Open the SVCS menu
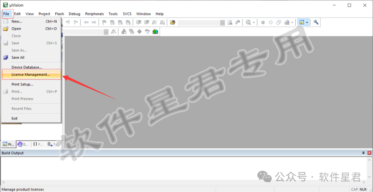This screenshot has width=373, height=192. coord(127,14)
